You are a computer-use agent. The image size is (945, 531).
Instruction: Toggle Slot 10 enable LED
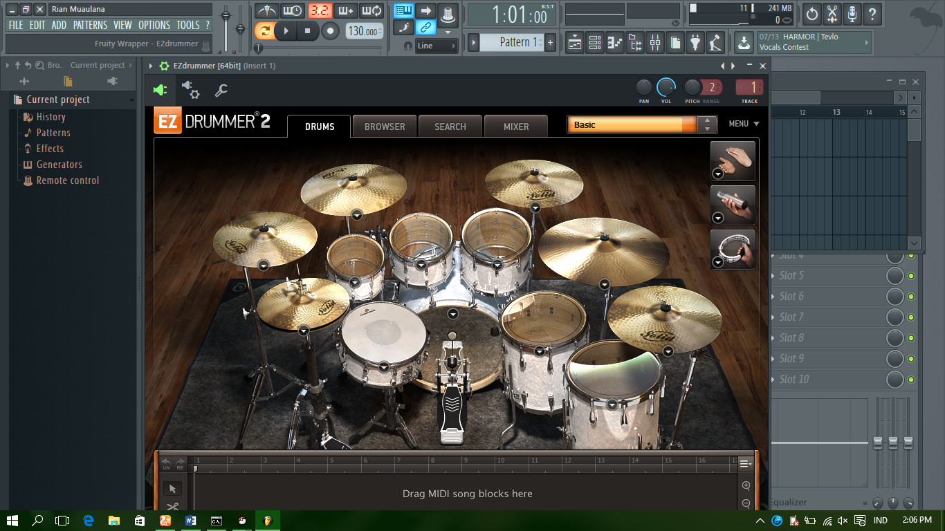(x=911, y=380)
